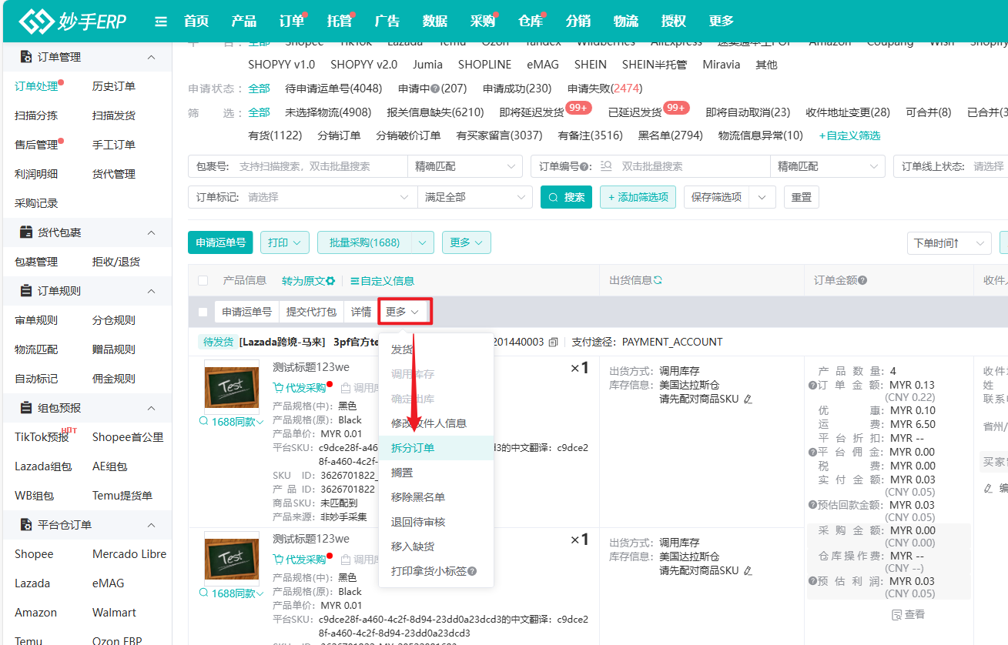Choose 搁置 from the dropdown menu
The image size is (1008, 645).
coord(436,473)
